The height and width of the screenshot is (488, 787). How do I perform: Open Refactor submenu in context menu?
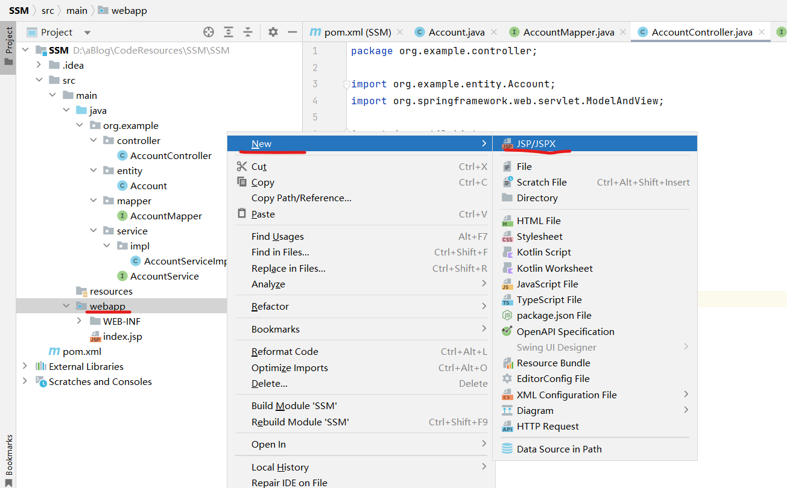coord(361,306)
